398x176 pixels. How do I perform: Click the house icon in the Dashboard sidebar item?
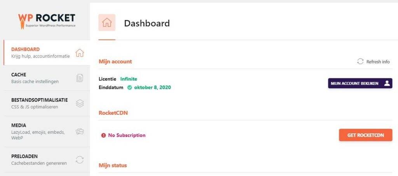point(80,53)
